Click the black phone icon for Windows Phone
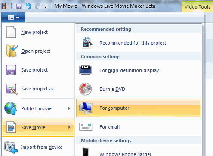 (x=86, y=152)
